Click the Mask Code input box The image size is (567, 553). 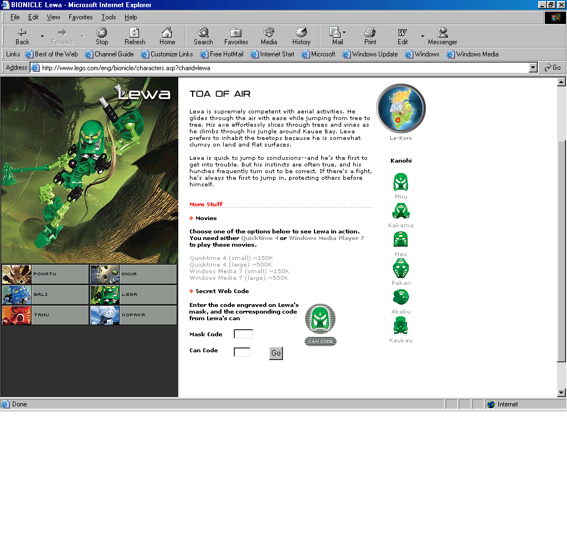tap(244, 334)
